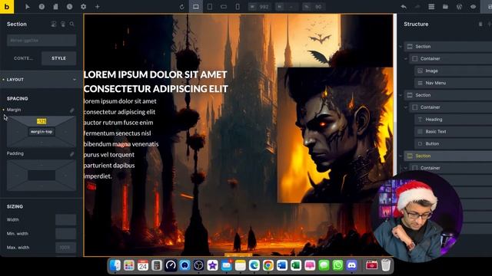Select the demon face image on canvas
The height and width of the screenshot is (276, 492).
[x=335, y=135]
